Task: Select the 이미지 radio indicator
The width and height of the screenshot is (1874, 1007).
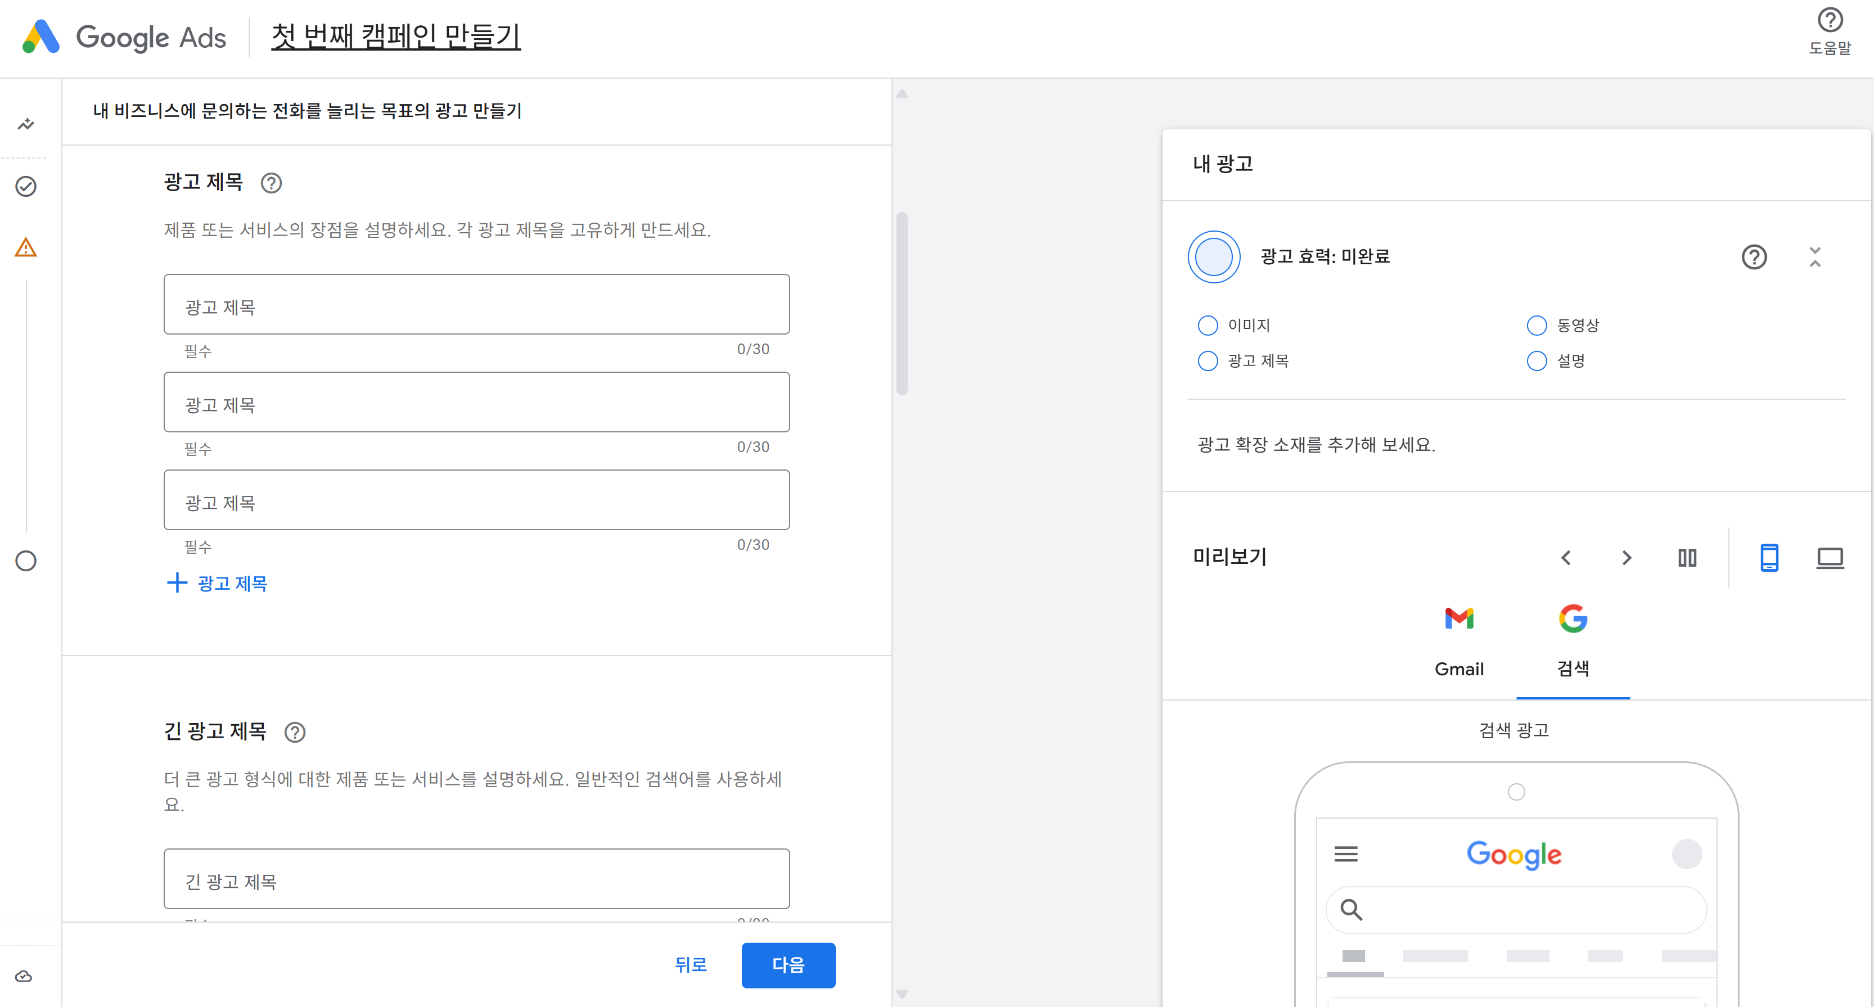Action: [1208, 325]
